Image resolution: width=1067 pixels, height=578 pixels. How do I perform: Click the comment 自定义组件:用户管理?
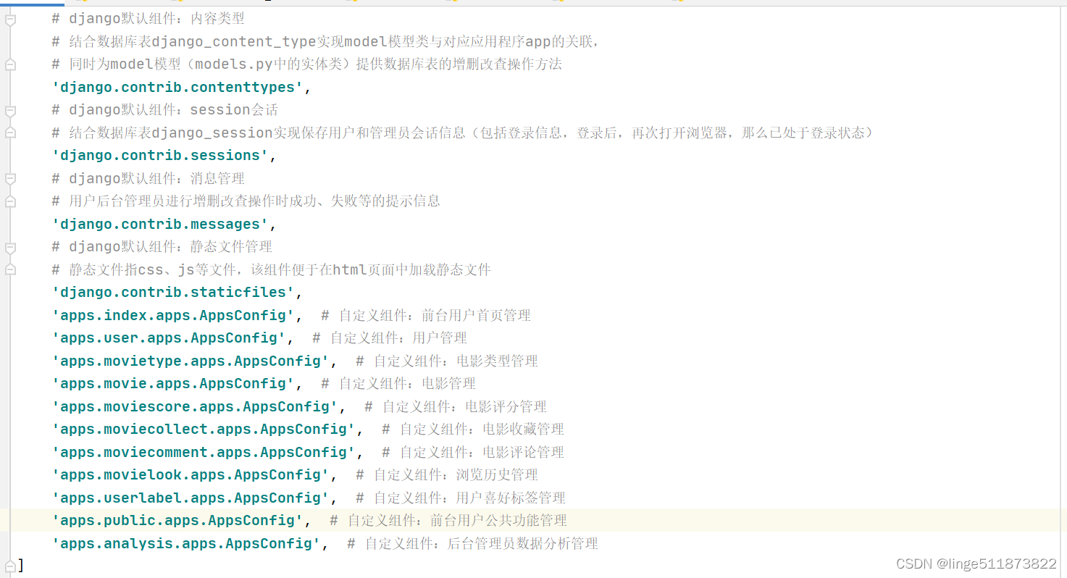click(x=390, y=338)
